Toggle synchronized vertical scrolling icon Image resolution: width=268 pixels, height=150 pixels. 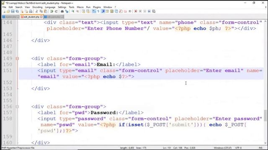click(x=83, y=11)
